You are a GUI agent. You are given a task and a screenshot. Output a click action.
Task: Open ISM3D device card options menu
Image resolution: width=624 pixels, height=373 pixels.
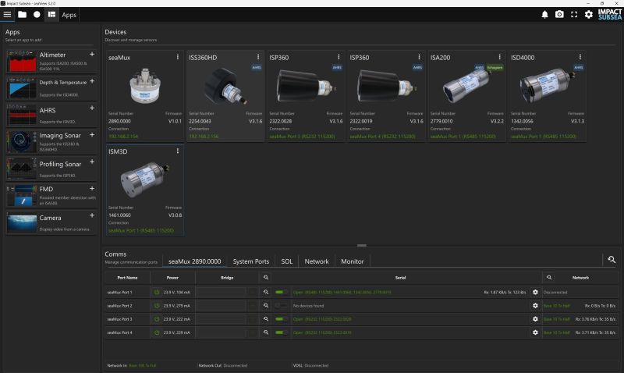(x=178, y=151)
